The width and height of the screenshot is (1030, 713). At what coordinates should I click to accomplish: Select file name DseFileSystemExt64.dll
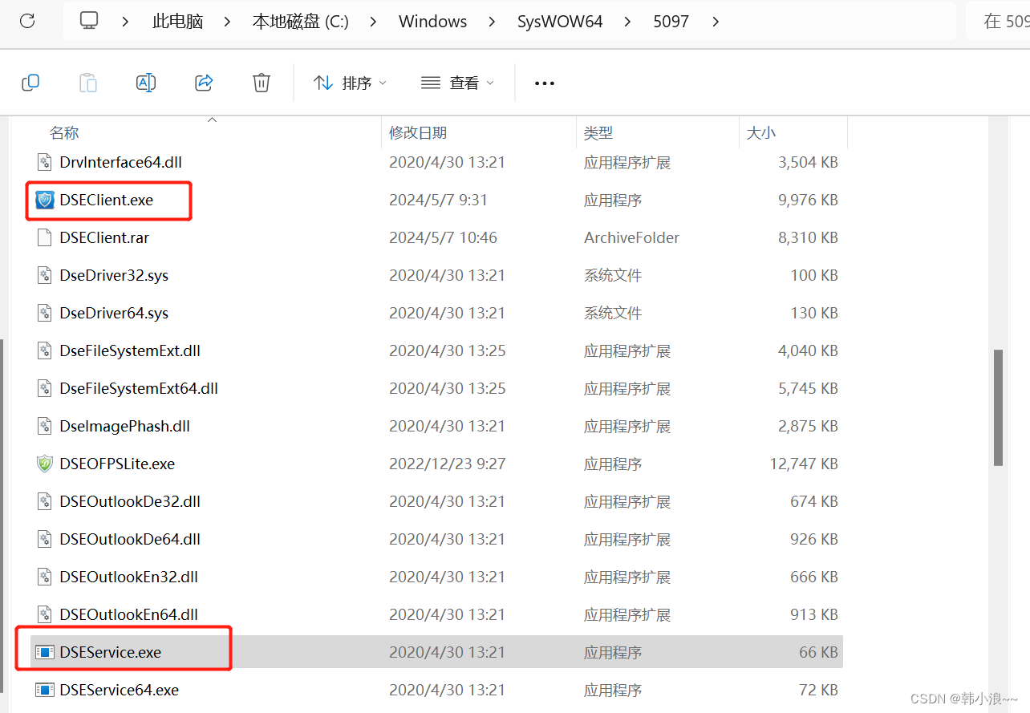[139, 388]
